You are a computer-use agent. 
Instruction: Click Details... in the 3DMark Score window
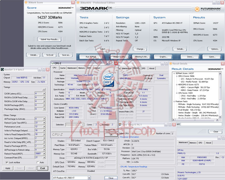click(x=34, y=55)
